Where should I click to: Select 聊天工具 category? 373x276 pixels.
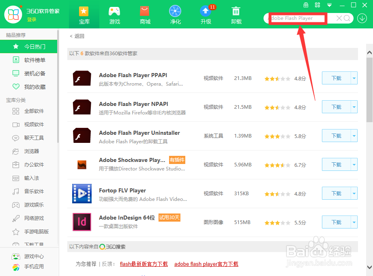pos(28,138)
